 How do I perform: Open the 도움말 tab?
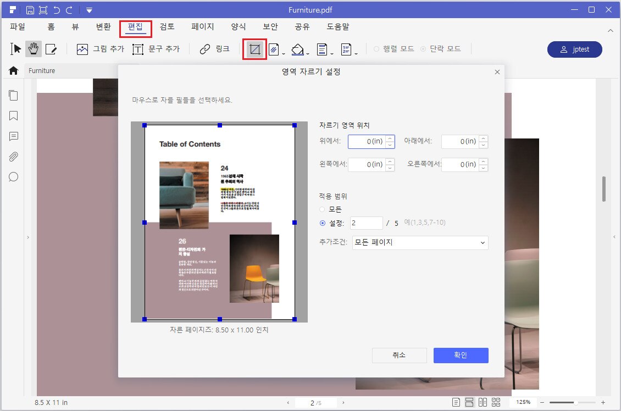pos(338,26)
